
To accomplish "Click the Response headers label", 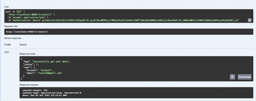I will pyautogui.click(x=29, y=85).
